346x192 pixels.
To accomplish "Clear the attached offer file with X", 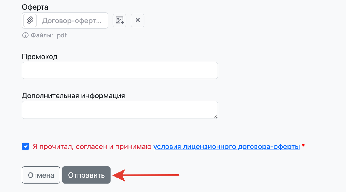I will (138, 20).
